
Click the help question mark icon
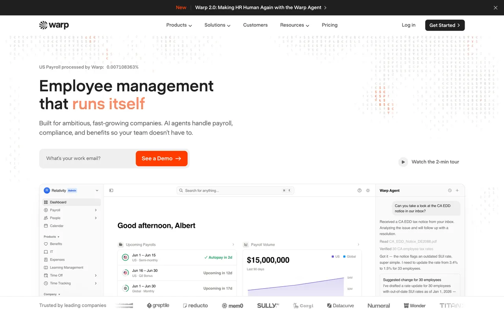[x=359, y=191]
